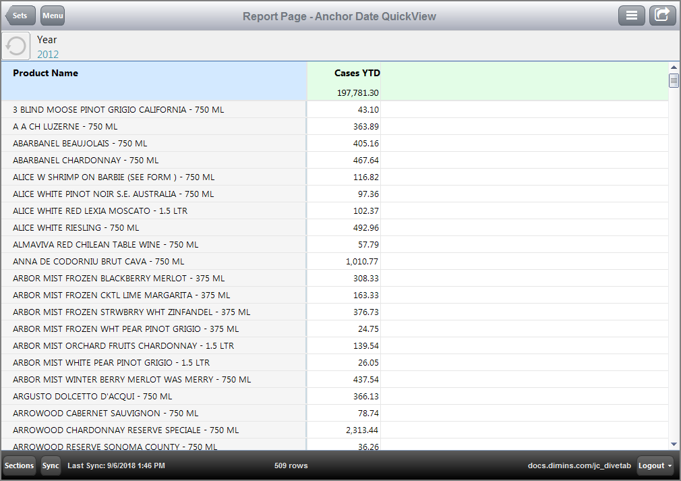
Task: Sort by the Cases YTD column header
Action: point(357,73)
